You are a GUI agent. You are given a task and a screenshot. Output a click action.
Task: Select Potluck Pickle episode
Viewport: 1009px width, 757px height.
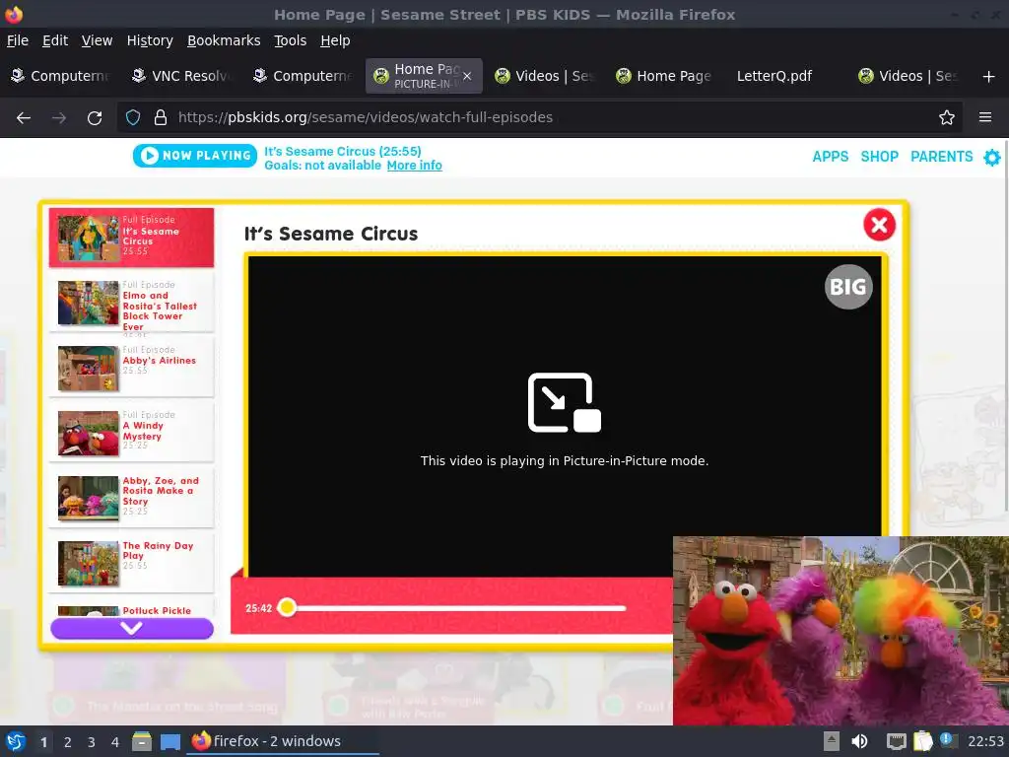(x=131, y=609)
